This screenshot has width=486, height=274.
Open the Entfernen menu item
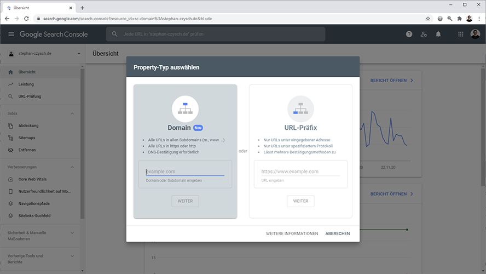tap(40, 150)
